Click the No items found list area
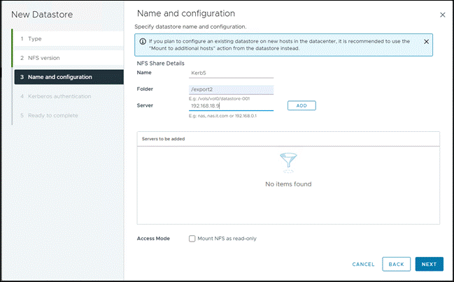 (287, 184)
